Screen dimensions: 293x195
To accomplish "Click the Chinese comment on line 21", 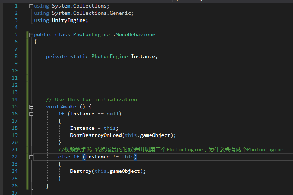I will coord(171,149).
